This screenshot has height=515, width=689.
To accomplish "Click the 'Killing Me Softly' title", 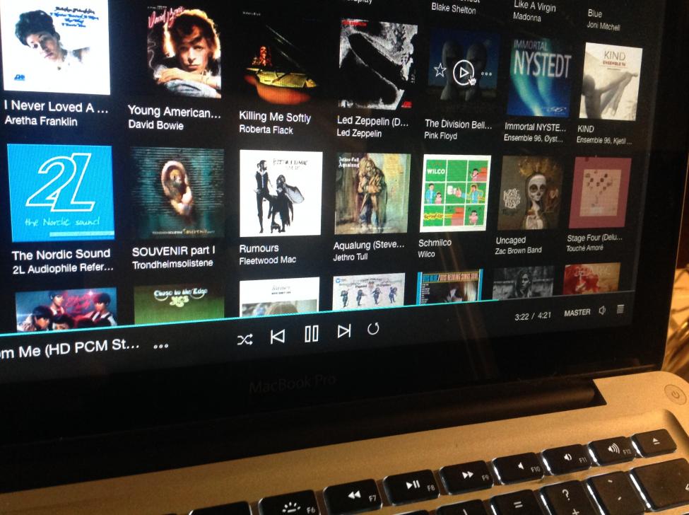I will 275,117.
